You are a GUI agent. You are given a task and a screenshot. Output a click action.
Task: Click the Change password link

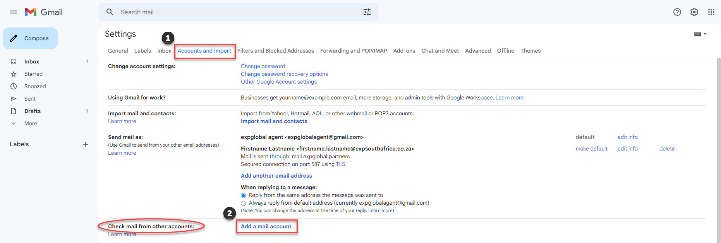(x=263, y=66)
